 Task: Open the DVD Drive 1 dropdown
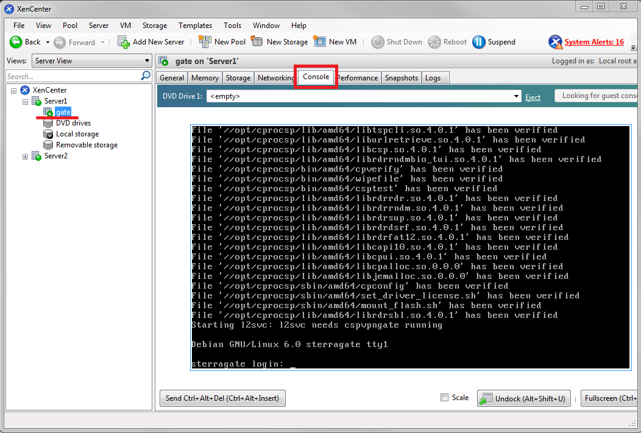tap(516, 96)
